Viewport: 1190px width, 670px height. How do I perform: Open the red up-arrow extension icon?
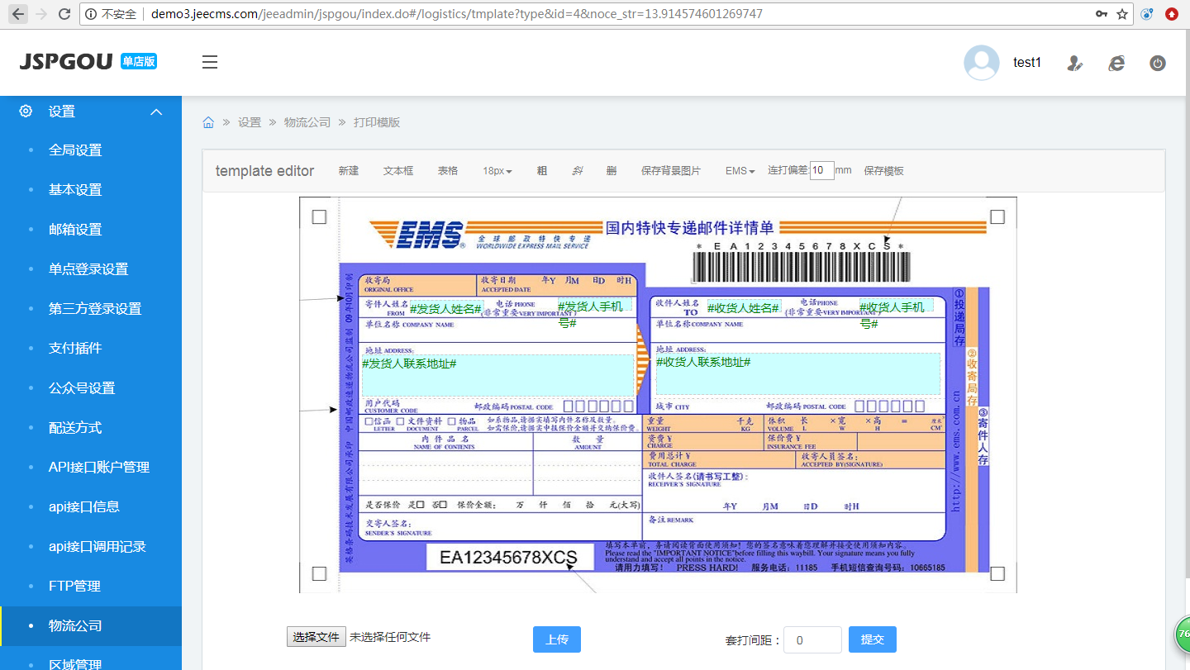(1172, 14)
